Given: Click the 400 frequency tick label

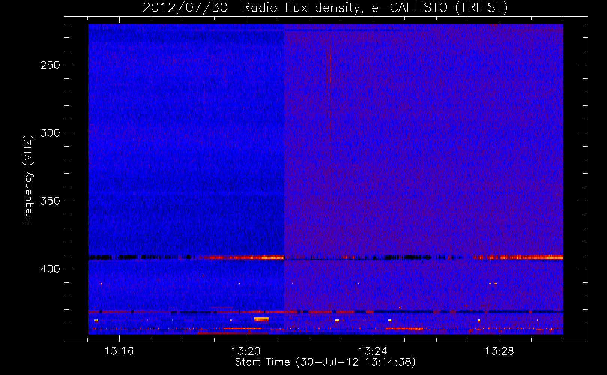Looking at the screenshot, I should click(50, 269).
